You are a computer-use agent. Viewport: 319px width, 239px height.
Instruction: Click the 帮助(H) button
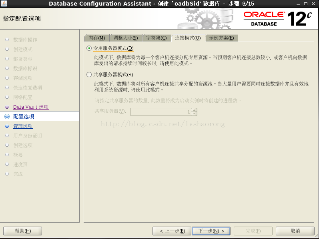(x=22, y=231)
